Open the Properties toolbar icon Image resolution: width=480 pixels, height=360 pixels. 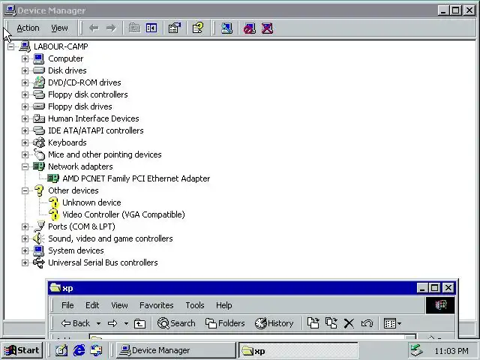[175, 28]
